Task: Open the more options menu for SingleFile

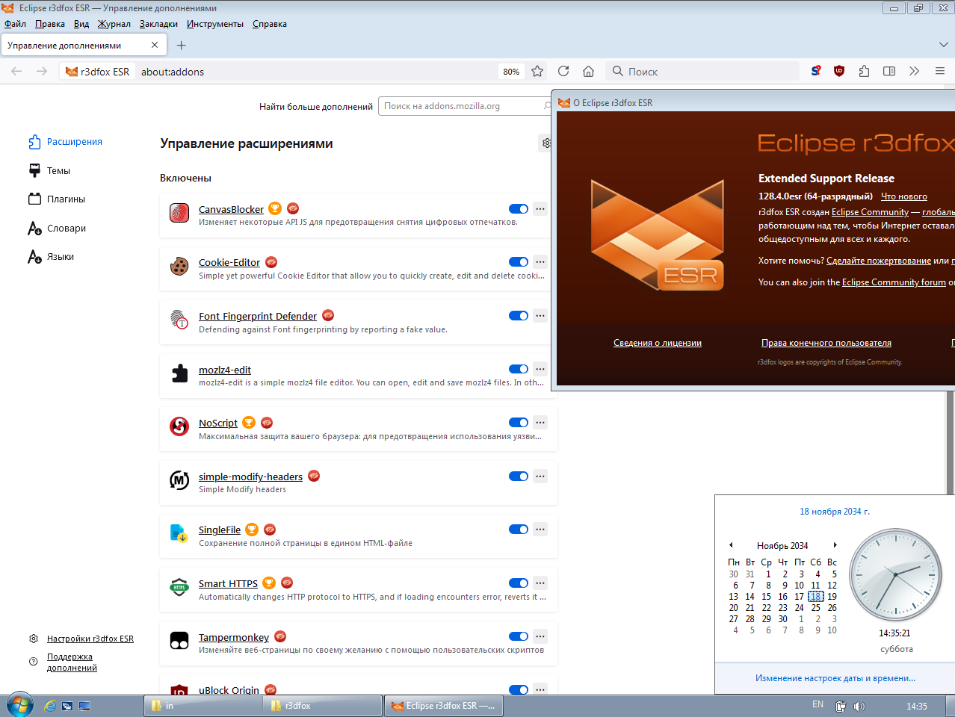Action: click(x=540, y=530)
